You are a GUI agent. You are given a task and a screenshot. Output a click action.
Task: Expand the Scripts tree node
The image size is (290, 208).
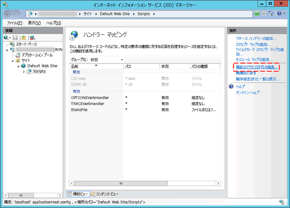click(x=24, y=72)
